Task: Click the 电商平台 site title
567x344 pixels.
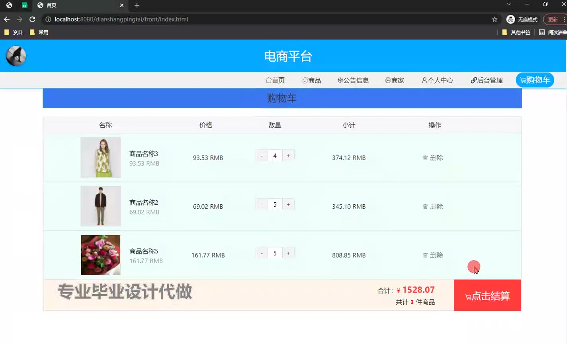Action: click(288, 57)
